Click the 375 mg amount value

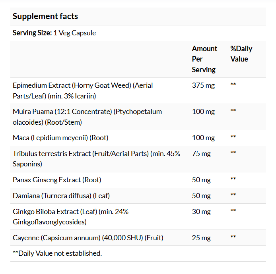[x=203, y=85]
